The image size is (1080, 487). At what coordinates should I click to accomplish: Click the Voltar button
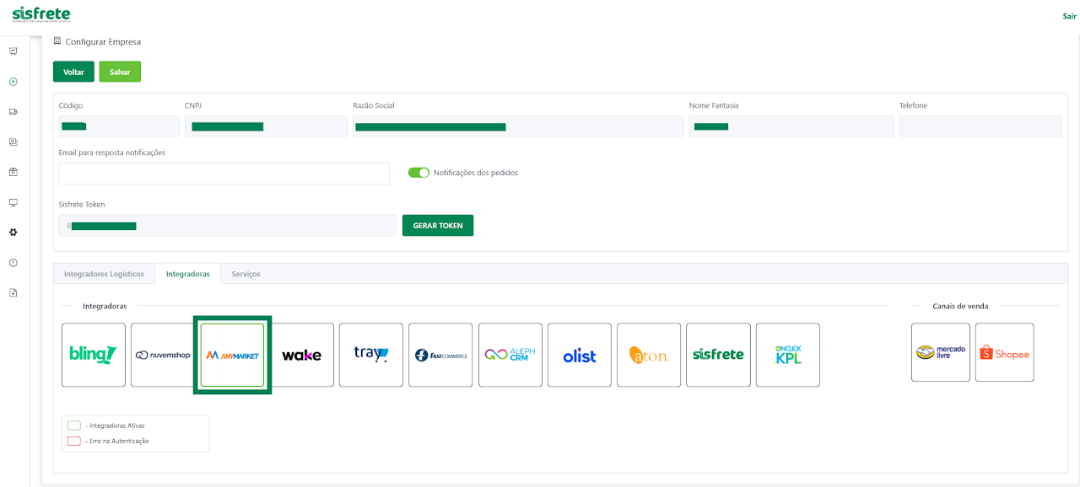73,72
